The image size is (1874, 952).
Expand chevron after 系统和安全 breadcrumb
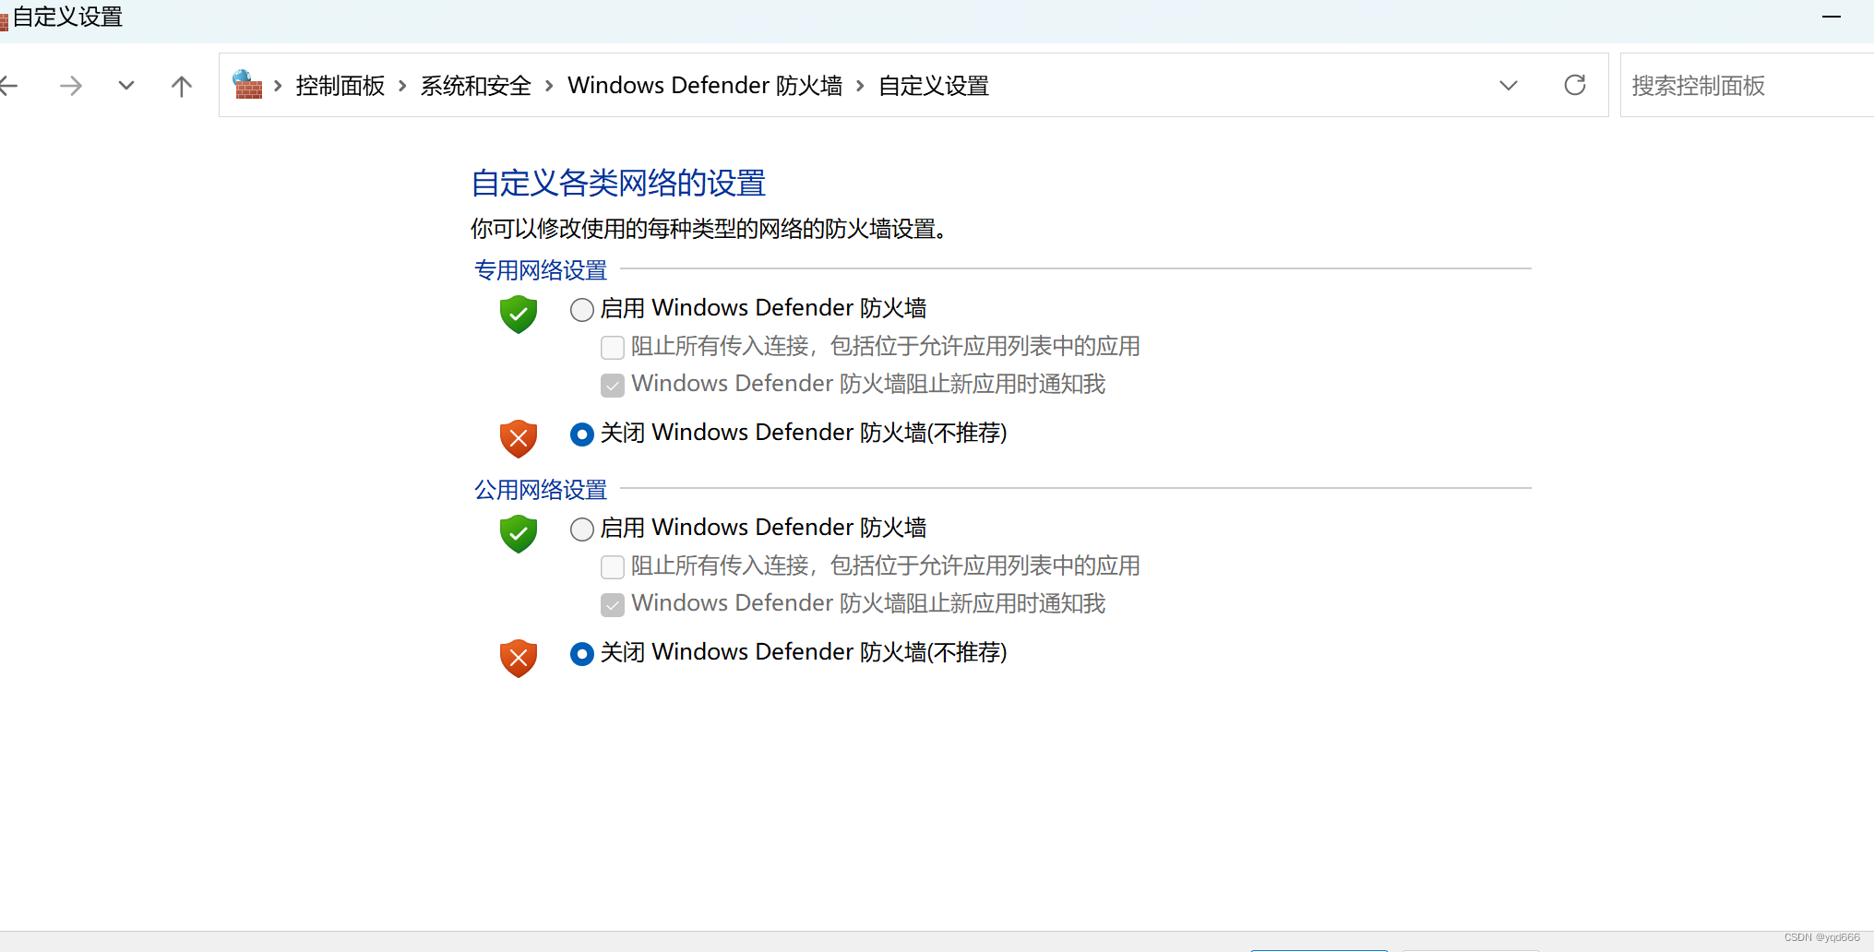pos(549,86)
